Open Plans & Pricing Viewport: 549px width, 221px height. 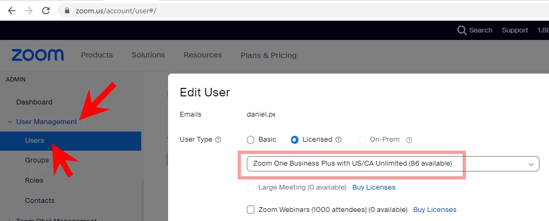point(269,55)
